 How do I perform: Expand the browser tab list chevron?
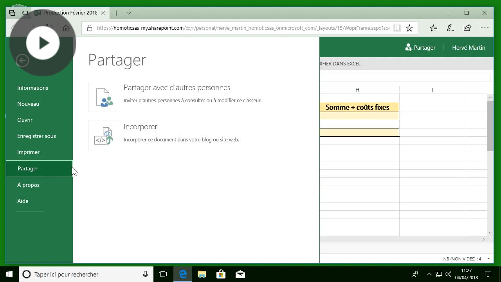click(129, 13)
